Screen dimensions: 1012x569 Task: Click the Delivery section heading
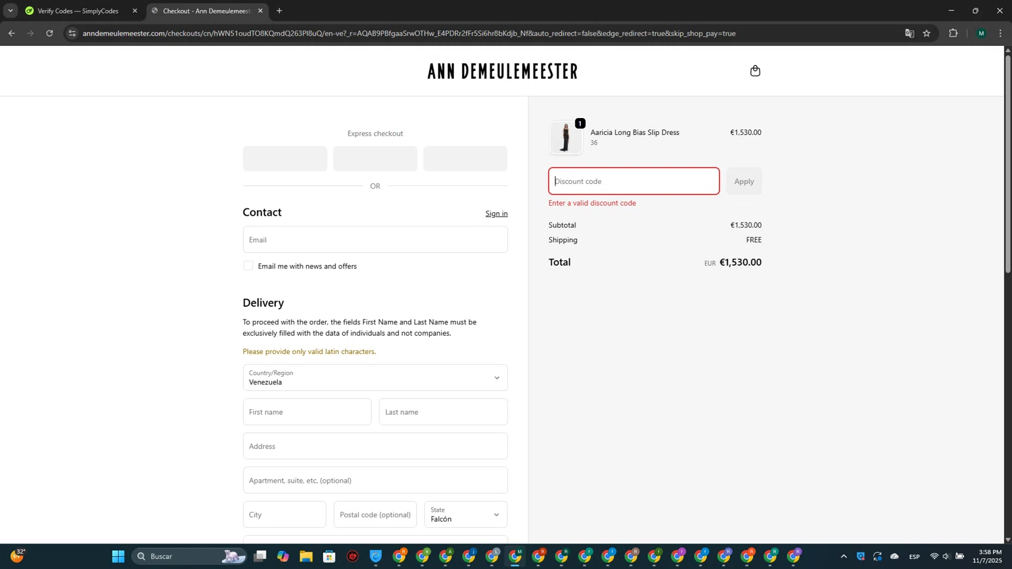[x=263, y=303]
